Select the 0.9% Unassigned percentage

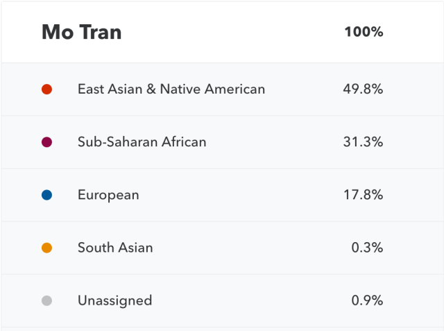[x=367, y=300]
